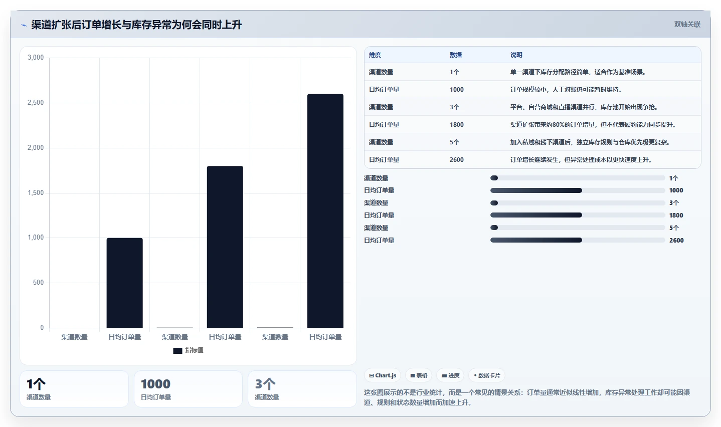The image size is (721, 427).
Task: Click the progress bar labeled 5个
Action: (x=578, y=228)
